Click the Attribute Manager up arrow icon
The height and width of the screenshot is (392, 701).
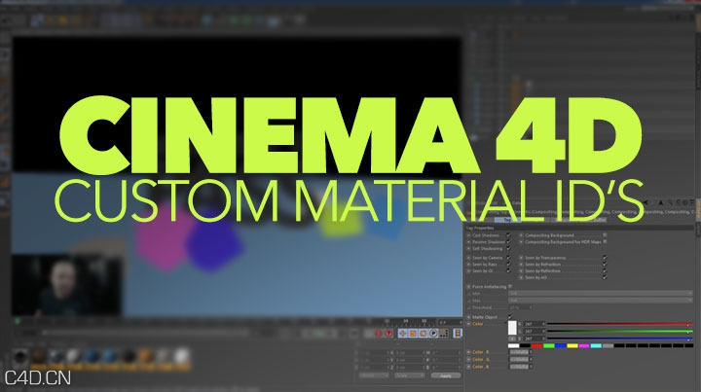click(661, 202)
